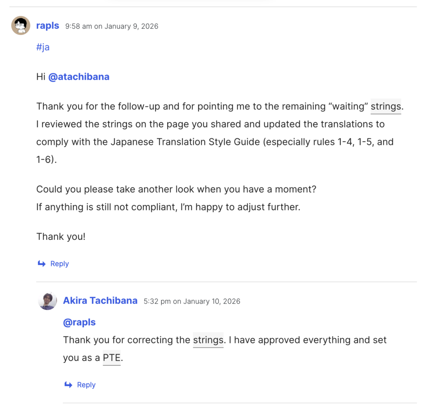Open the @rapls mention in Akira's reply
The image size is (427, 408).
click(79, 323)
